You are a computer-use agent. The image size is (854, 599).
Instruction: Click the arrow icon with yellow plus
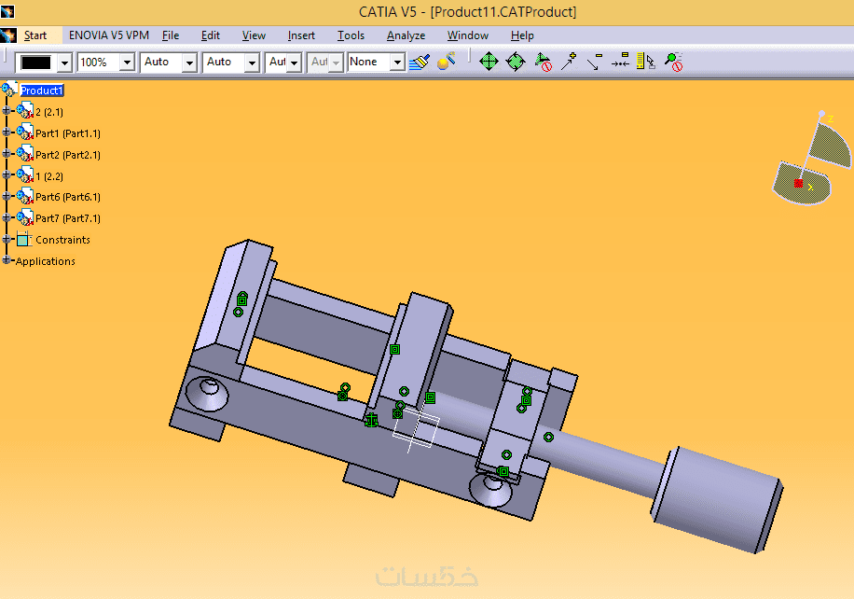(569, 61)
